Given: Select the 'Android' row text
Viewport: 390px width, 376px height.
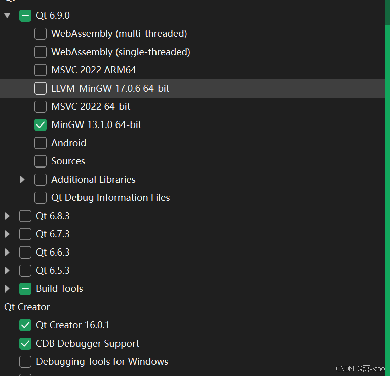Looking at the screenshot, I should tap(69, 143).
